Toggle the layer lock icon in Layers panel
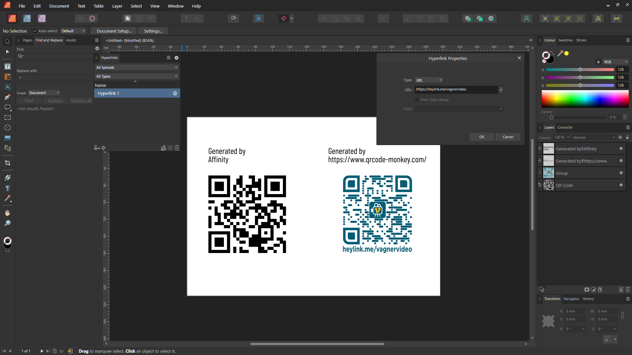The height and width of the screenshot is (355, 632). [x=627, y=138]
